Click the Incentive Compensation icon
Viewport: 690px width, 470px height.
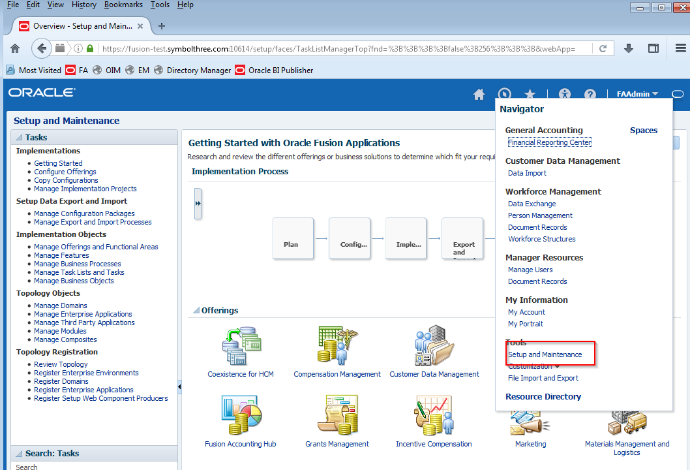pyautogui.click(x=434, y=416)
